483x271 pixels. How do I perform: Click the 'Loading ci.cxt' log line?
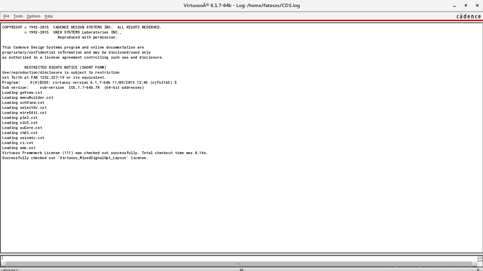(18, 143)
